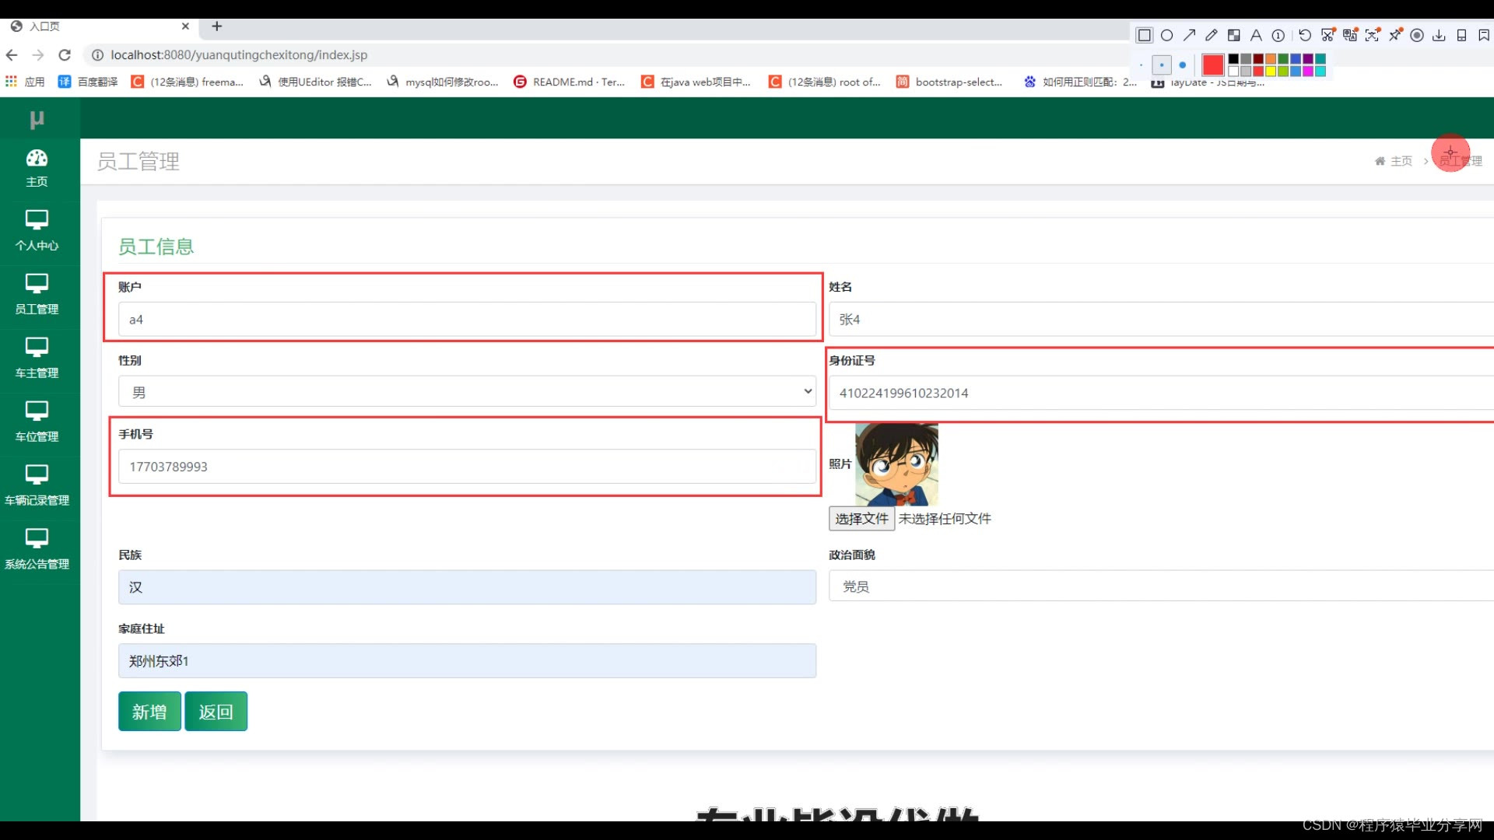Open 个人中心 in the sidebar
The width and height of the screenshot is (1494, 840).
tap(37, 231)
